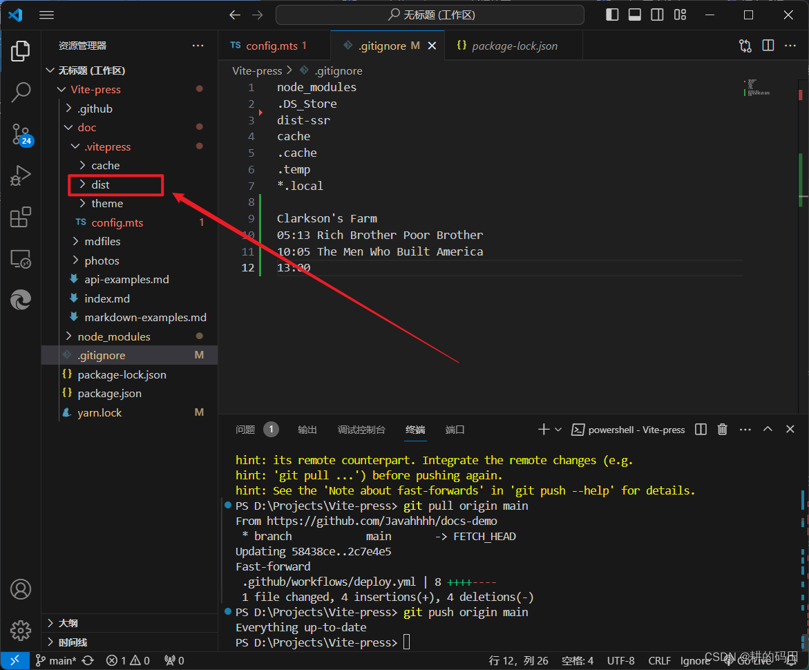The image size is (809, 670).
Task: Open the Run and Debug view
Action: 21,175
